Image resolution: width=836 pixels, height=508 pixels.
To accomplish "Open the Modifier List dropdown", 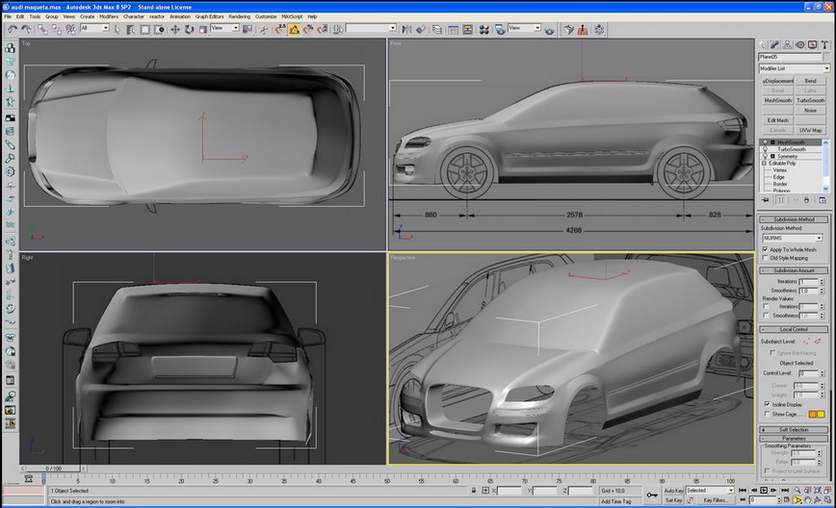I will pyautogui.click(x=795, y=68).
